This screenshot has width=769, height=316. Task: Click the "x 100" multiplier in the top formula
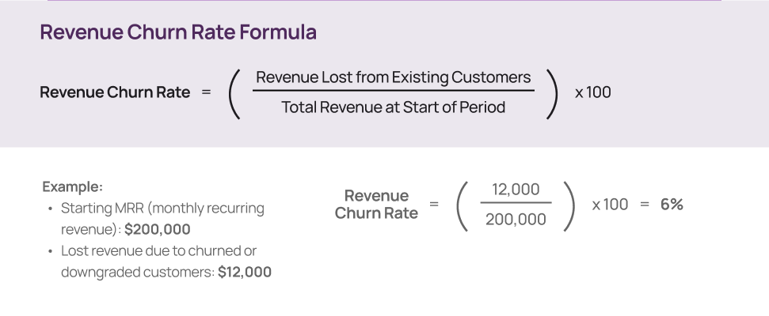click(593, 92)
